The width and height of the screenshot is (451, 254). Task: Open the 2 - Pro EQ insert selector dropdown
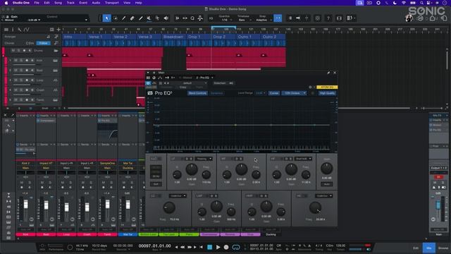pos(204,78)
